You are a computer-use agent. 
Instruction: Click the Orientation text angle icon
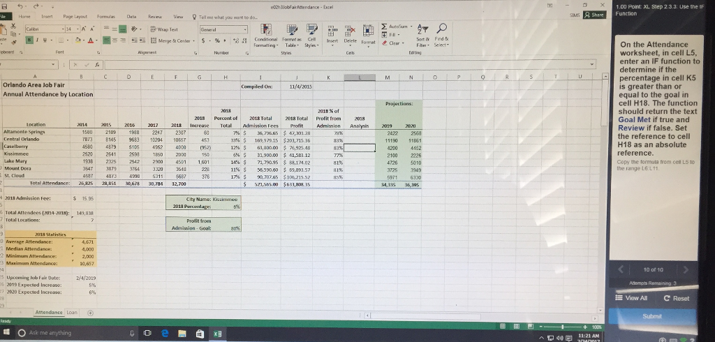coord(135,29)
